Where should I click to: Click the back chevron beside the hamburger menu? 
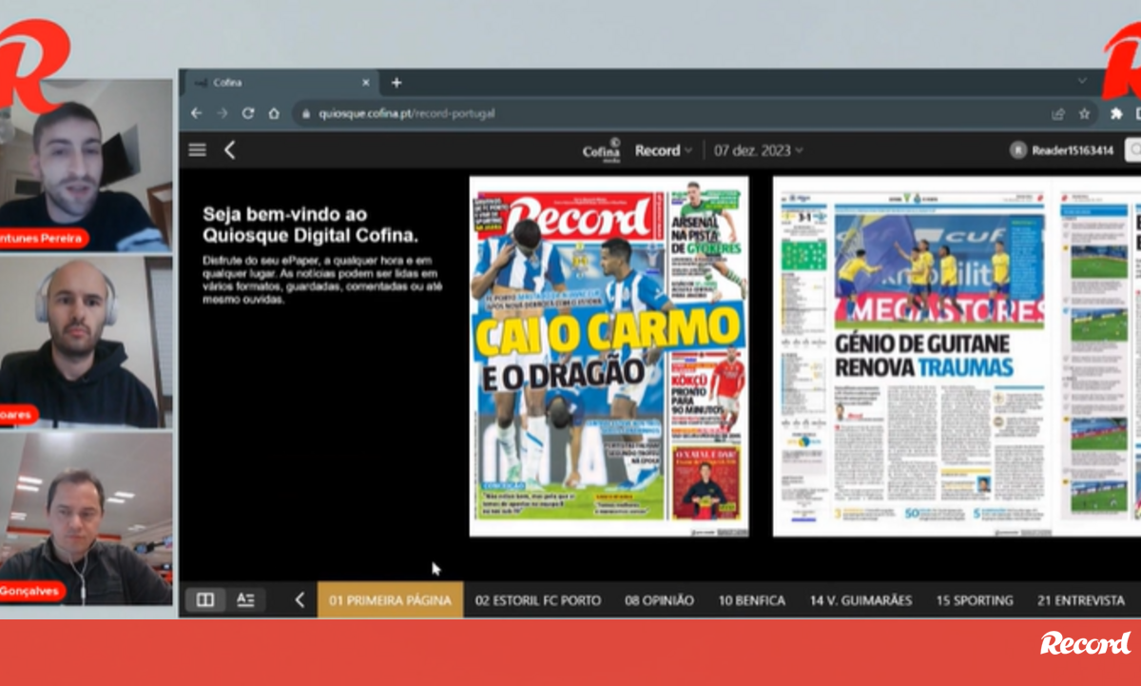point(229,149)
